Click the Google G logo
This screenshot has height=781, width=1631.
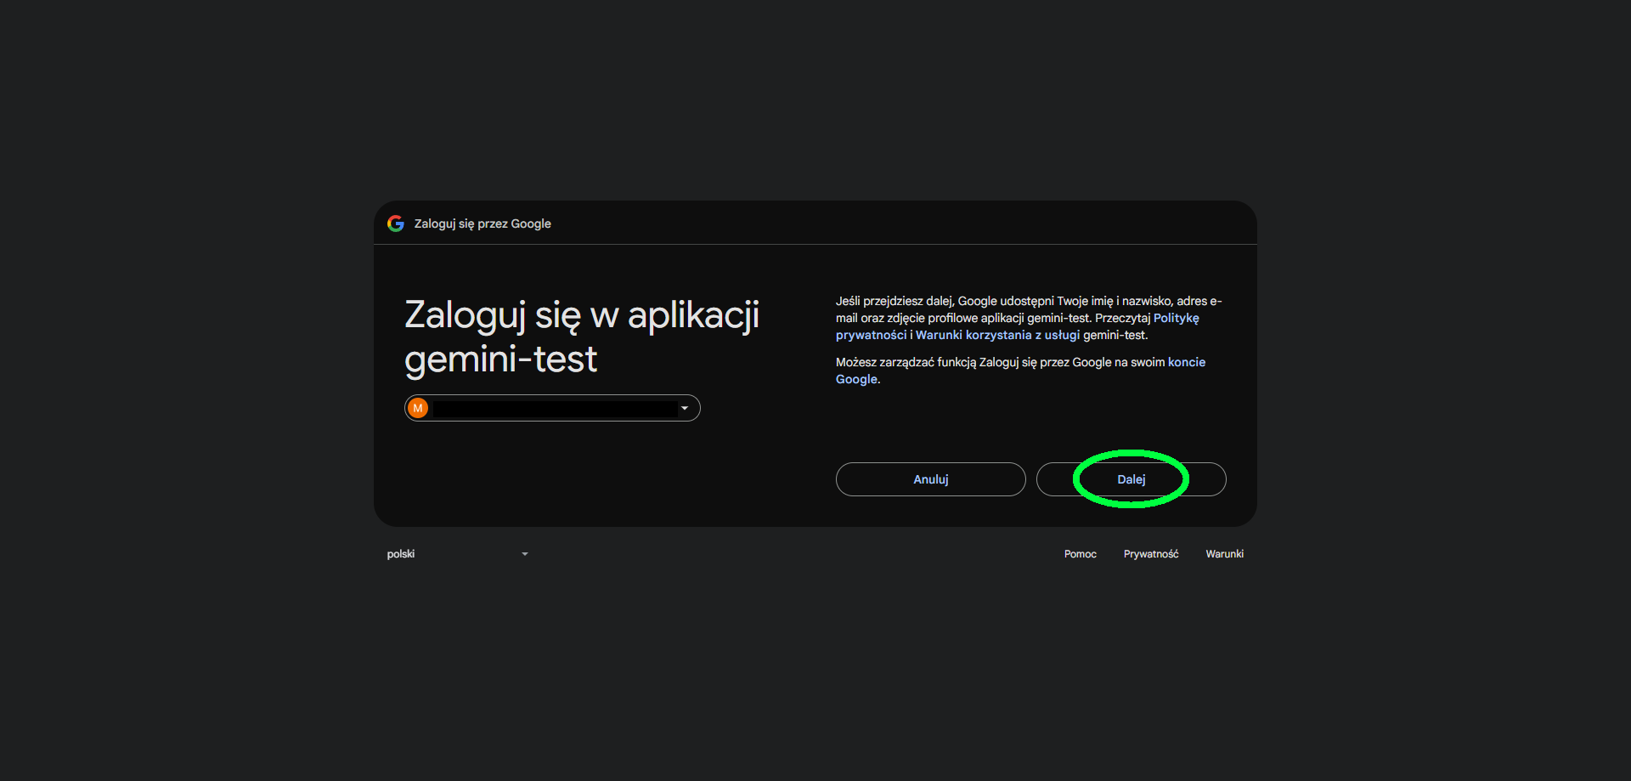point(396,224)
